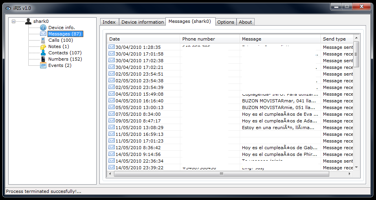Select message 'Hoy es el cumpleaÃ±os de Eva ...'
The width and height of the screenshot is (376, 200).
point(280,114)
